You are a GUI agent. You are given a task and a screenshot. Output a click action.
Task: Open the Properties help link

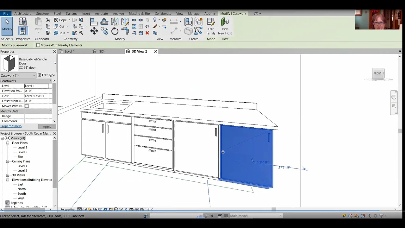(11, 126)
